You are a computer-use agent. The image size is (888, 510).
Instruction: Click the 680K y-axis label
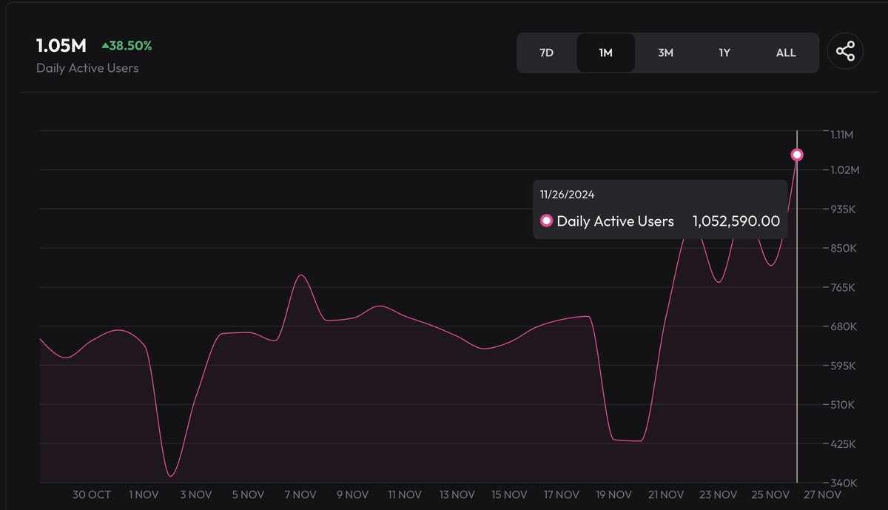coord(844,327)
